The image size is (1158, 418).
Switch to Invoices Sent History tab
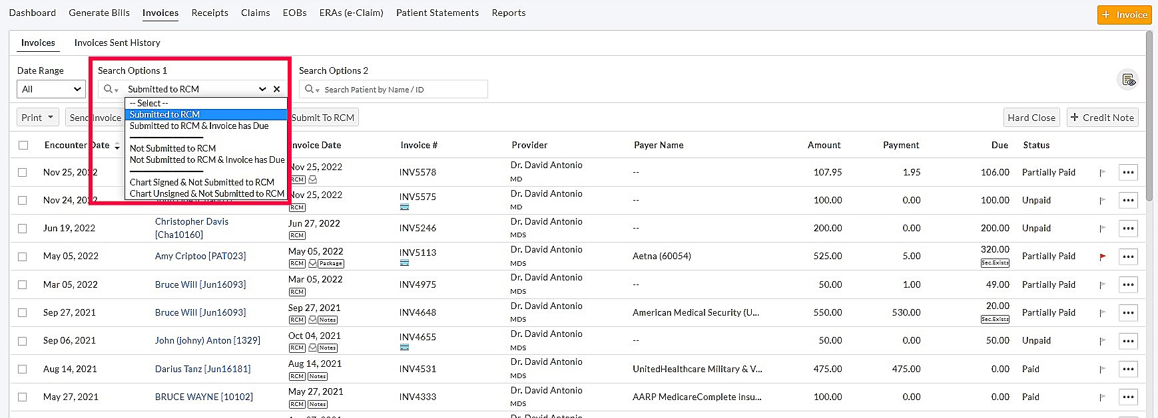(117, 43)
